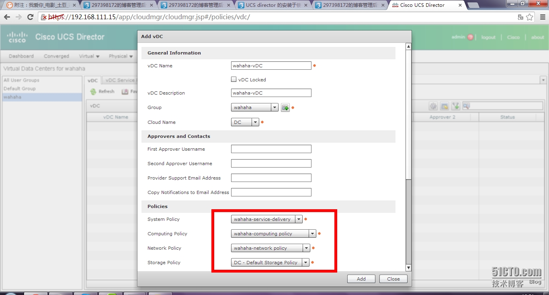The width and height of the screenshot is (549, 295).
Task: Click the Cisco link in header
Action: click(x=513, y=37)
